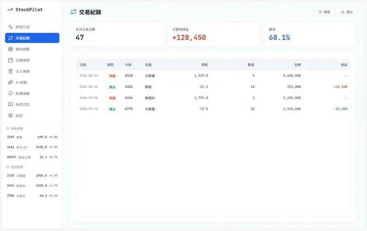Sort by the 金額 column header
Viewport: 367px width, 231px height.
297,65
